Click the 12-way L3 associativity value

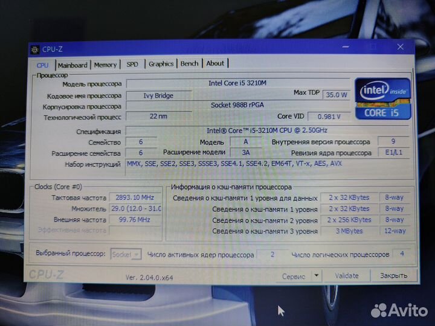point(395,231)
